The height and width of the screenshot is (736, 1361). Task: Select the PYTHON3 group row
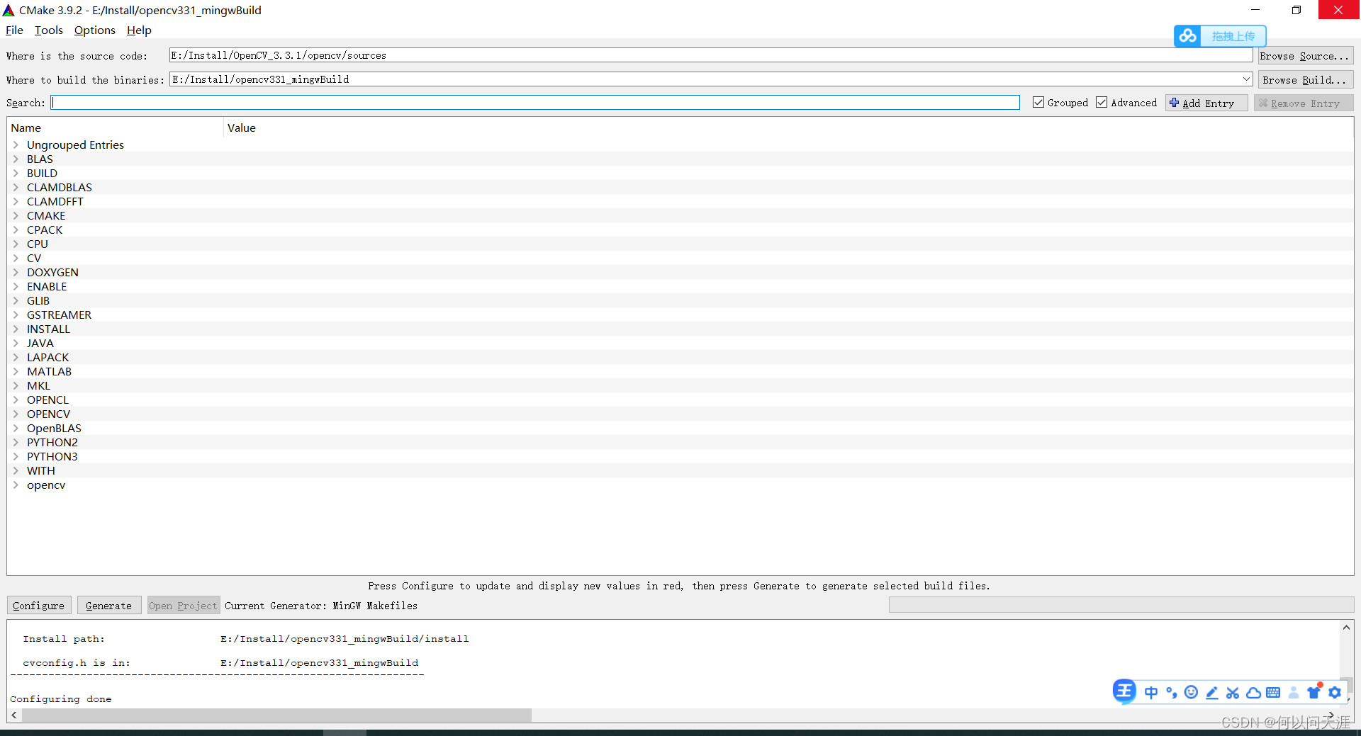(680, 456)
